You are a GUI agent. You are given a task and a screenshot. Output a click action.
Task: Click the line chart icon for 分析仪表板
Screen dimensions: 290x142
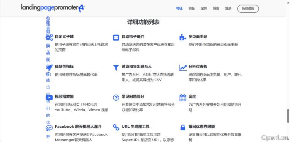point(183,68)
